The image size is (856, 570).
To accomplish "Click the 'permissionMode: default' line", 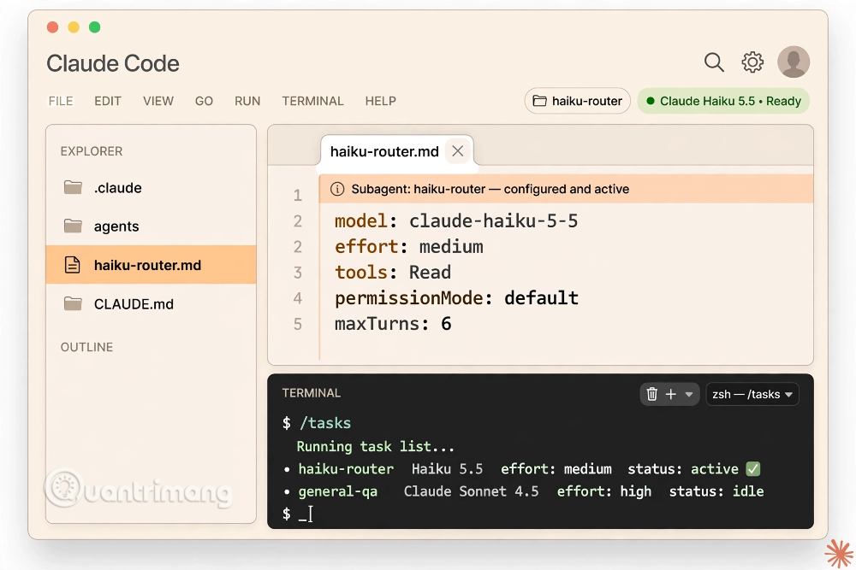I will [x=456, y=297].
